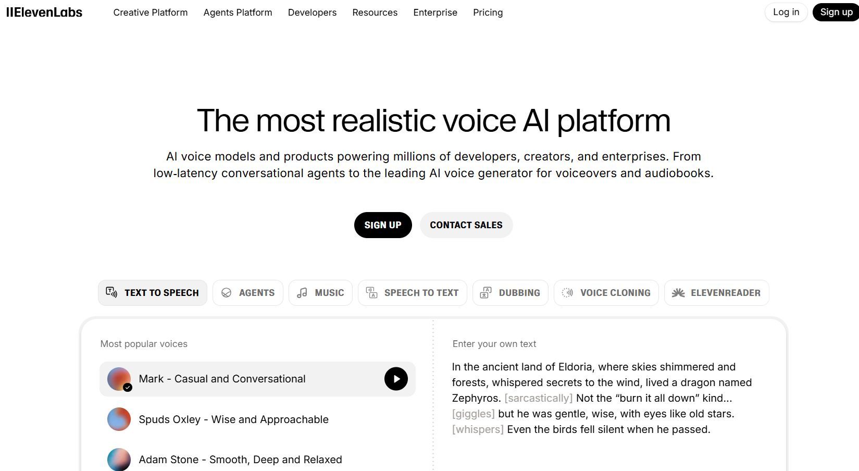Play the Mark voice sample
The width and height of the screenshot is (859, 471).
396,379
